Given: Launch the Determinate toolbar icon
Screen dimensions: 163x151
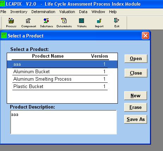Looking at the screenshot, I should click(x=64, y=21).
